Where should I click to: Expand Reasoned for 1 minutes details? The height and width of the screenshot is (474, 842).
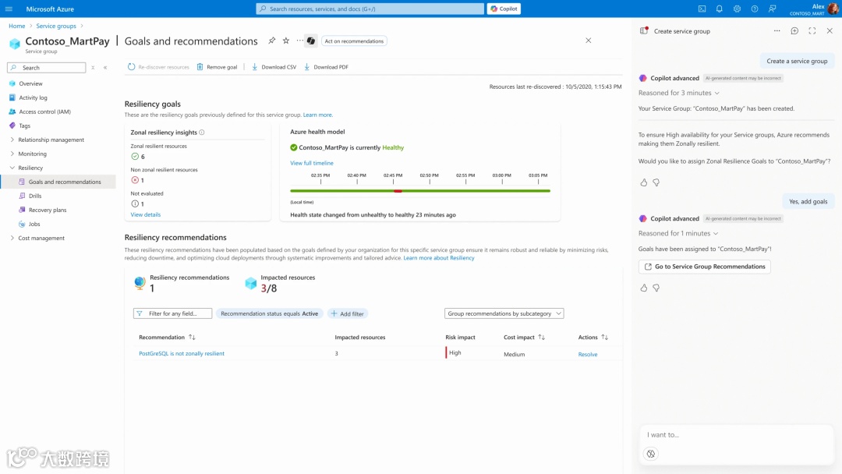click(715, 234)
